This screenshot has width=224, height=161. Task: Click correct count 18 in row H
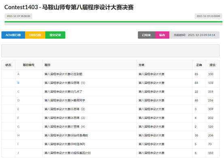tap(196, 135)
